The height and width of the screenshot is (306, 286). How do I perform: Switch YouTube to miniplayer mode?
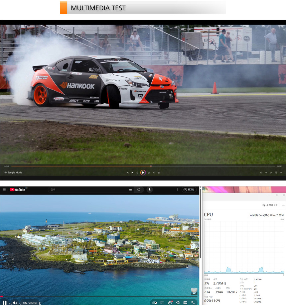(177, 303)
